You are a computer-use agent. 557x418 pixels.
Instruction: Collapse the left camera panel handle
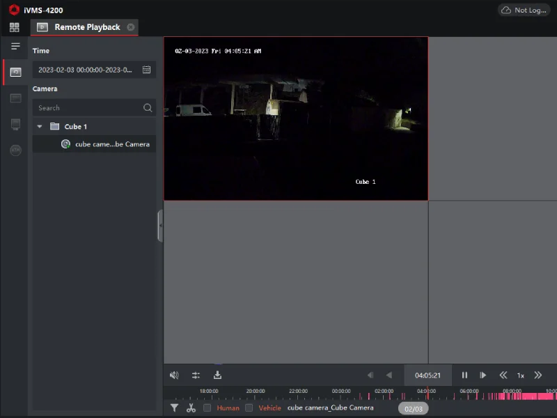[x=160, y=226]
